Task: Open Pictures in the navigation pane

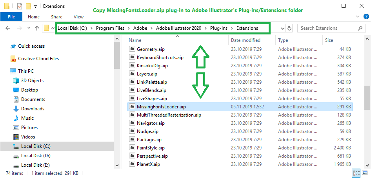Action: (29, 128)
